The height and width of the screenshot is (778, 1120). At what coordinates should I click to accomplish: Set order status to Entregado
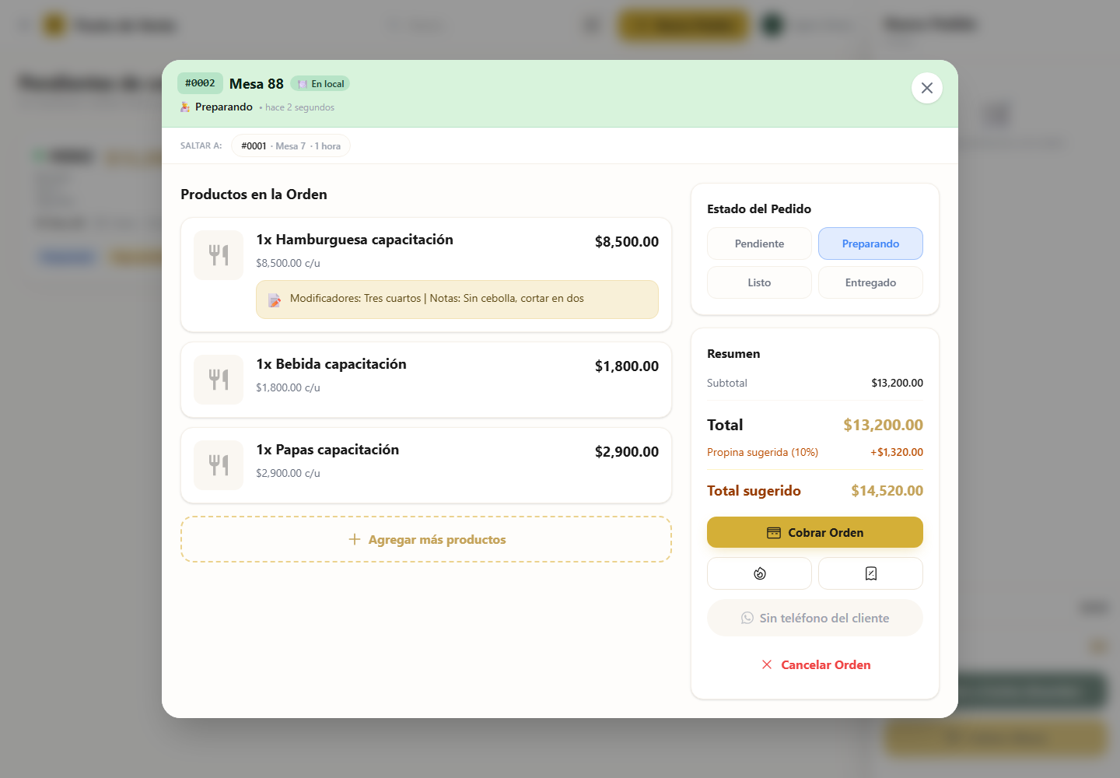click(x=870, y=282)
